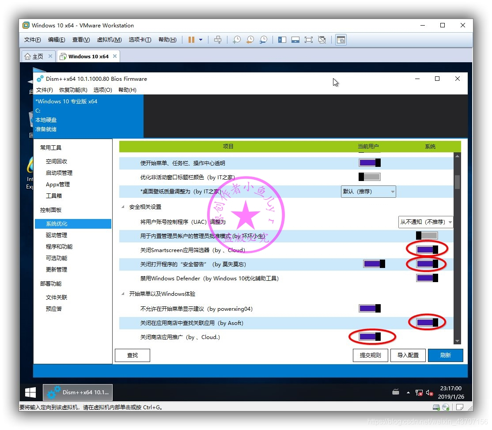Click the settings list scrollbar thumb
492x430 pixels.
(457, 182)
